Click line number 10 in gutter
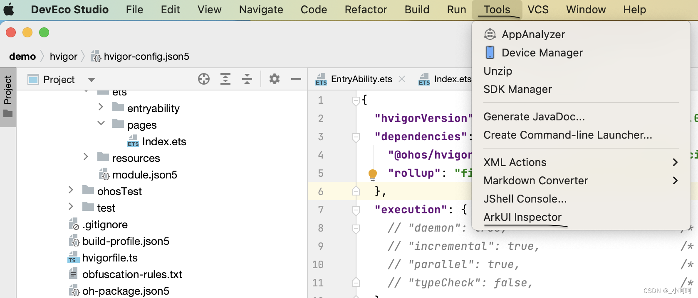The width and height of the screenshot is (698, 298). point(318,264)
